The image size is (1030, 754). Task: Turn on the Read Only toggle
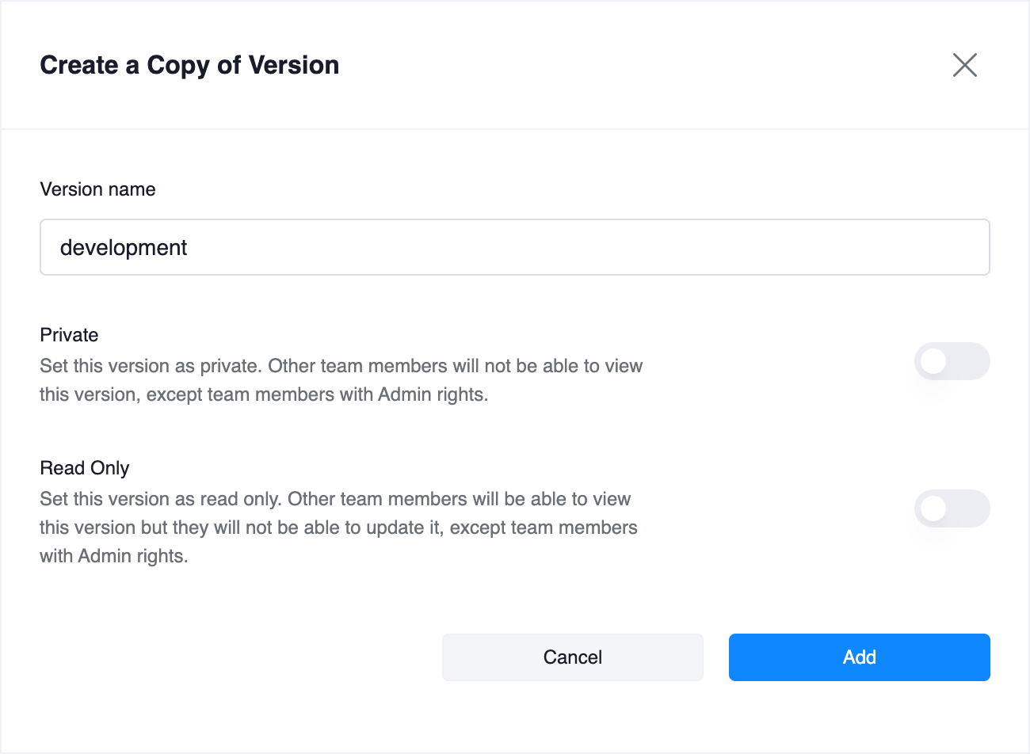click(952, 508)
